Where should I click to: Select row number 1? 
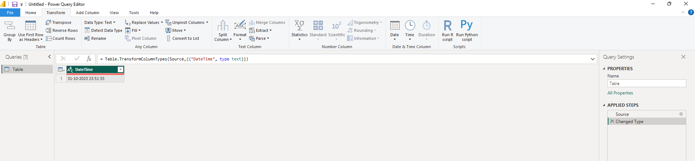click(x=61, y=79)
